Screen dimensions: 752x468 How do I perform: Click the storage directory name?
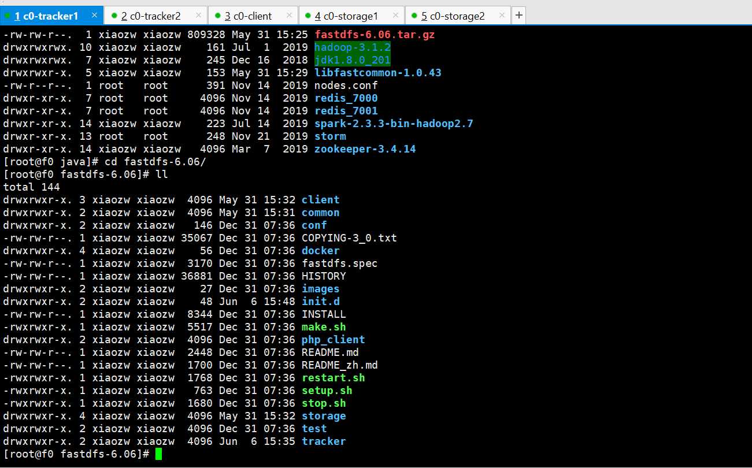pos(324,416)
